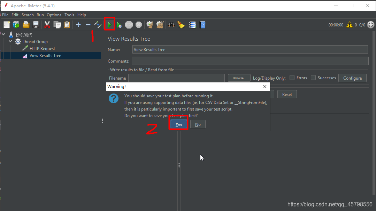Screen dimensions: 376x211
Task: Click the Reset Search icon
Action: point(181,25)
